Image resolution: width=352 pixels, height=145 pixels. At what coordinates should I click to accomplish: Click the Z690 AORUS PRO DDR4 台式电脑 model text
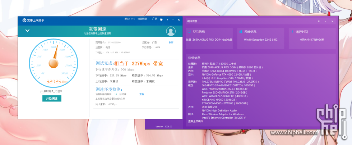pyautogui.click(x=209, y=40)
